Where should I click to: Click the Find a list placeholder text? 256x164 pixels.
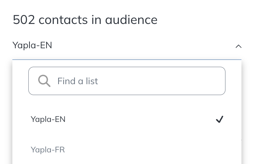[x=78, y=81]
